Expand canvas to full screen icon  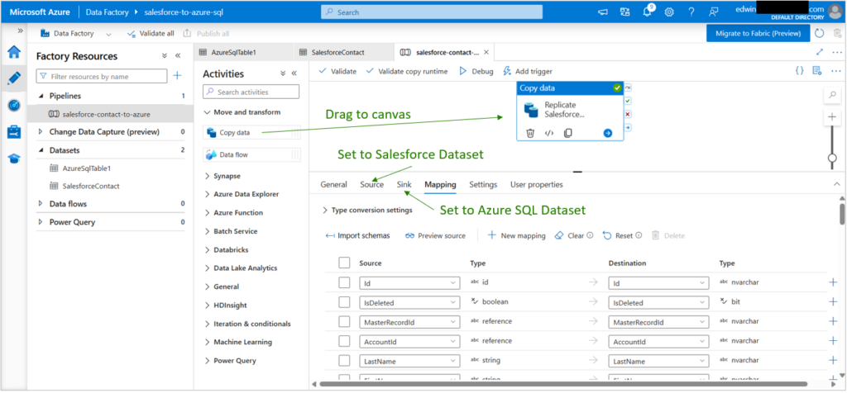(820, 52)
